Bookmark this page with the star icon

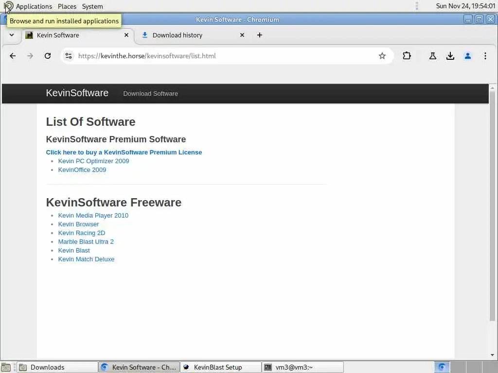[382, 56]
